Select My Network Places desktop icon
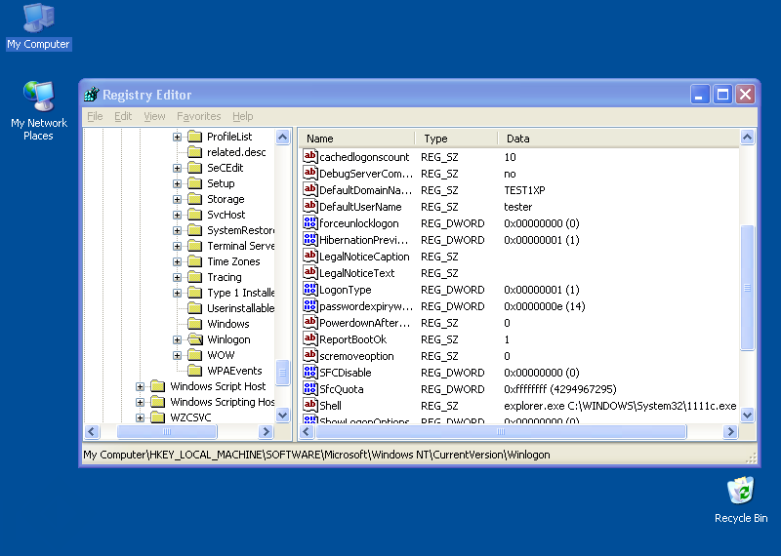The height and width of the screenshot is (556, 781). 38,110
